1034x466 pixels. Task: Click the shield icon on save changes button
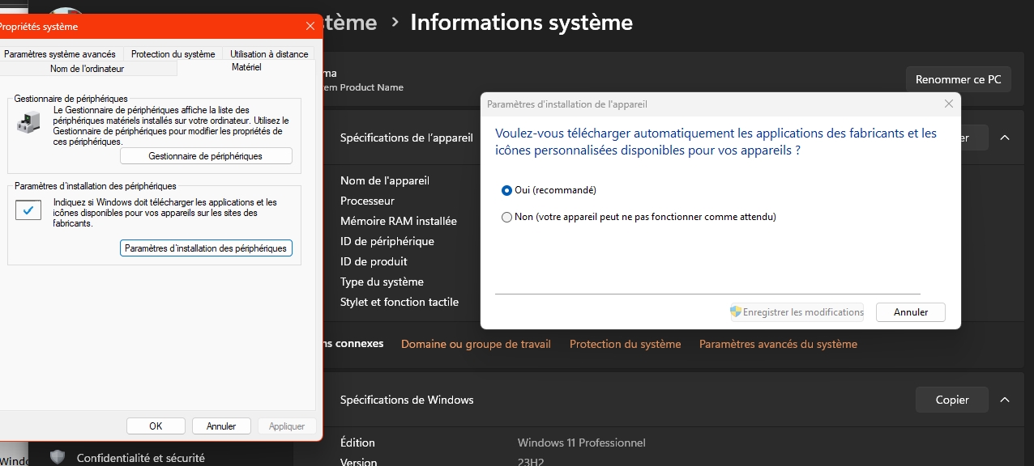736,312
